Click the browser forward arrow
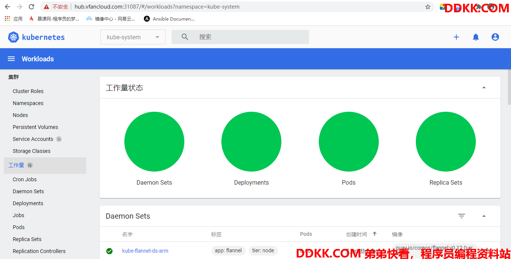This screenshot has height=259, width=511. click(x=19, y=7)
